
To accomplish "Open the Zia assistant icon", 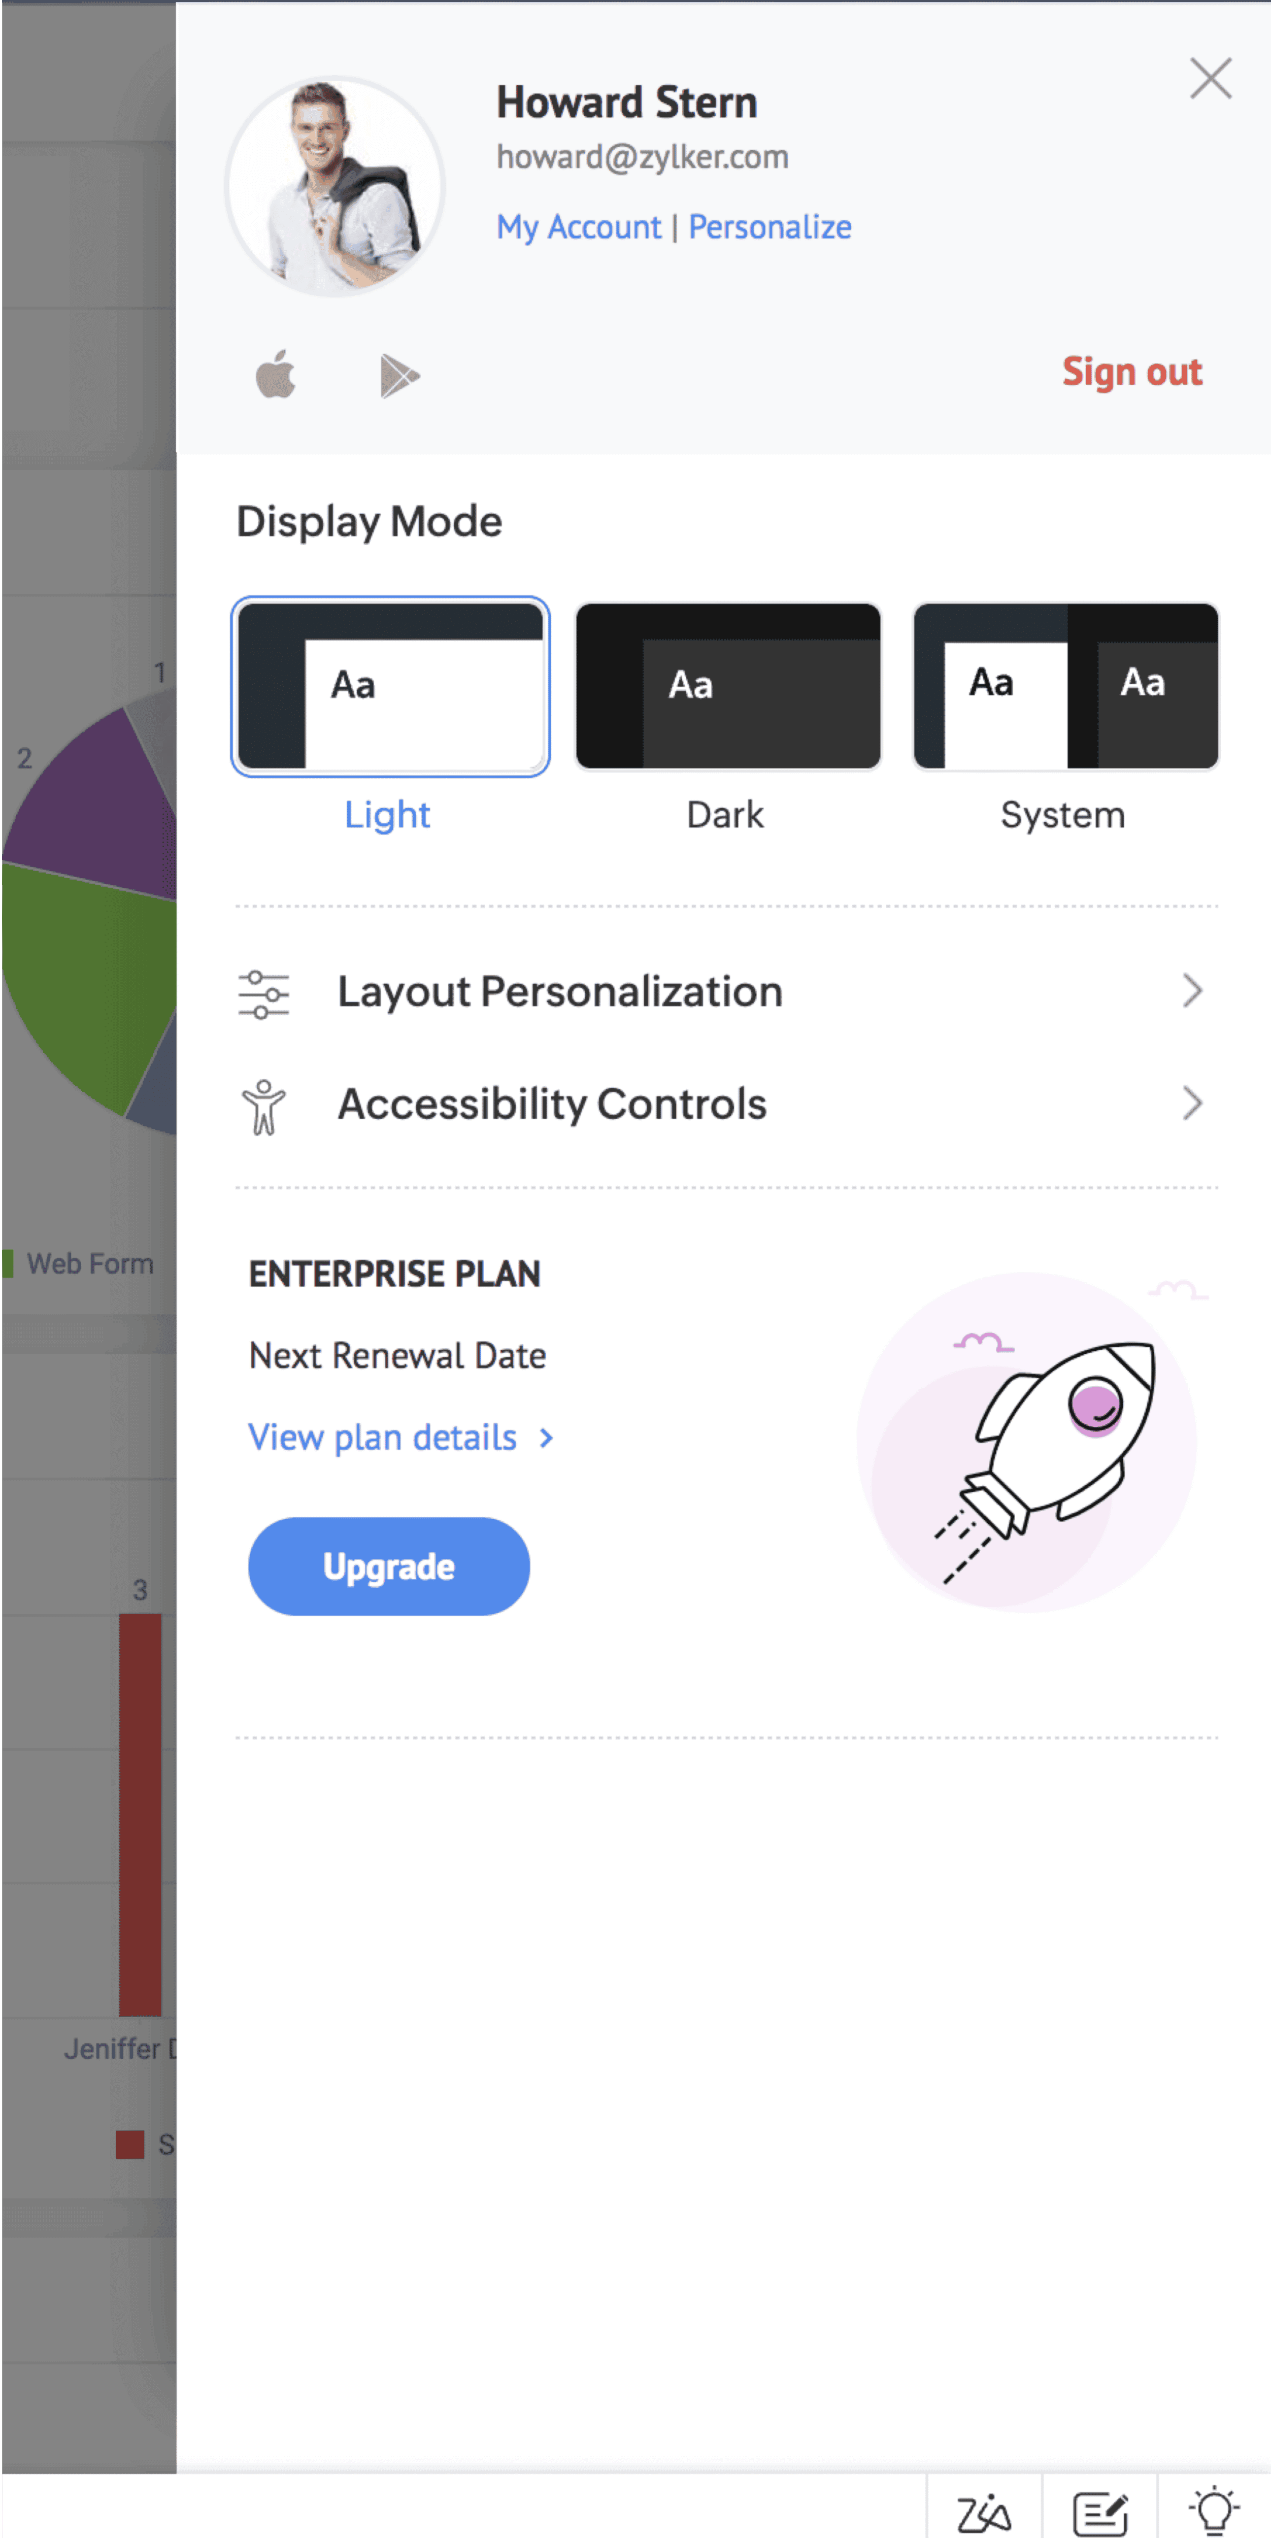I will [x=983, y=2512].
